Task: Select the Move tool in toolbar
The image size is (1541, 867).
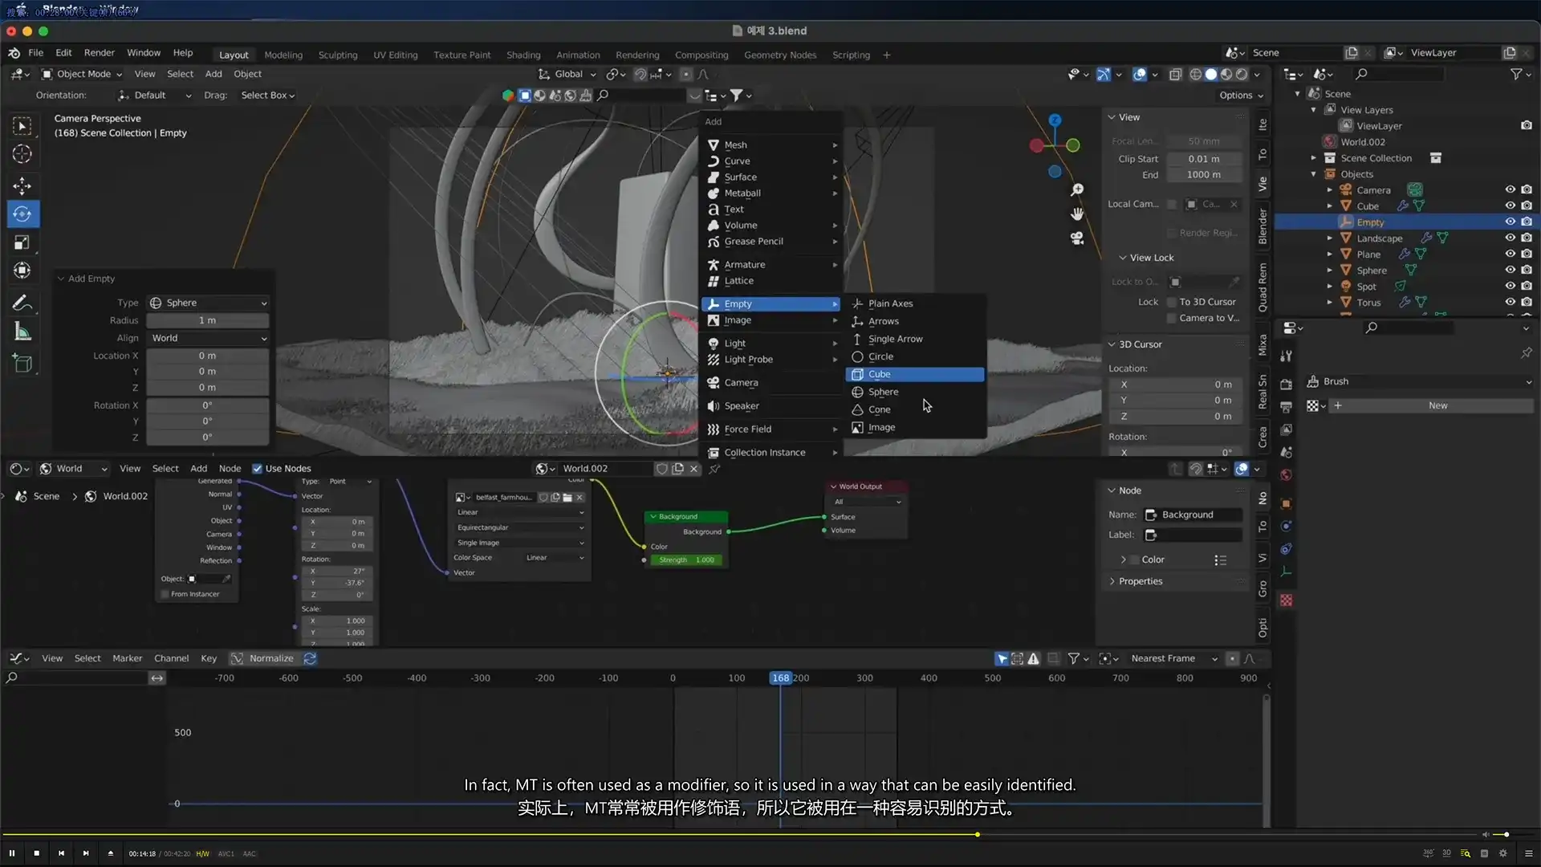Action: pos(22,186)
